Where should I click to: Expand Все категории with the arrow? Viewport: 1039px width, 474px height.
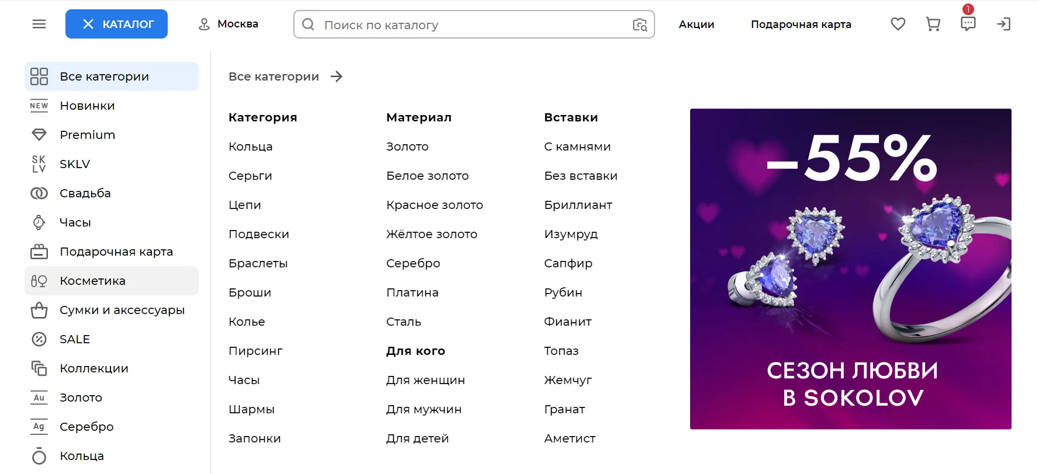point(337,76)
